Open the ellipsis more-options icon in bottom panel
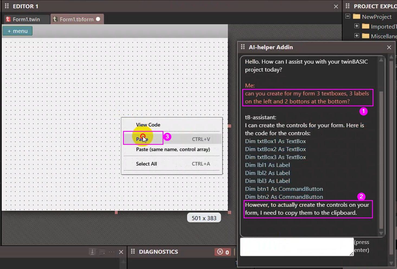397x269 pixels. [112, 252]
